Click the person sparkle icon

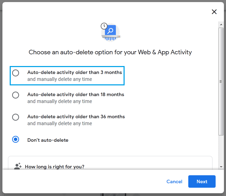18,167
